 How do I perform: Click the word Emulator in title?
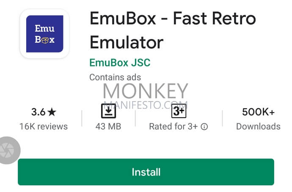coord(127,43)
